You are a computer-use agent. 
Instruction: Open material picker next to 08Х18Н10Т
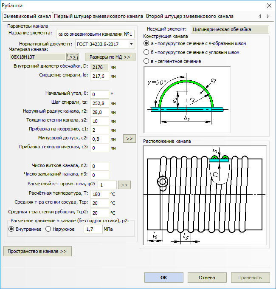click(x=73, y=57)
